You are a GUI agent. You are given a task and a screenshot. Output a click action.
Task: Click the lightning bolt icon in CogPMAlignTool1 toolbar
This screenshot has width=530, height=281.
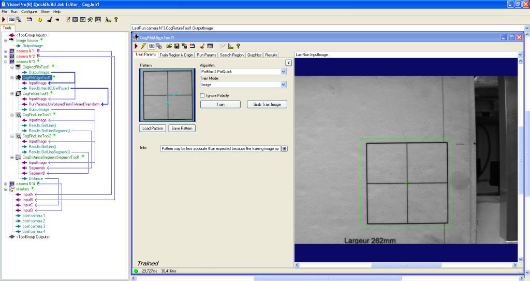143,46
